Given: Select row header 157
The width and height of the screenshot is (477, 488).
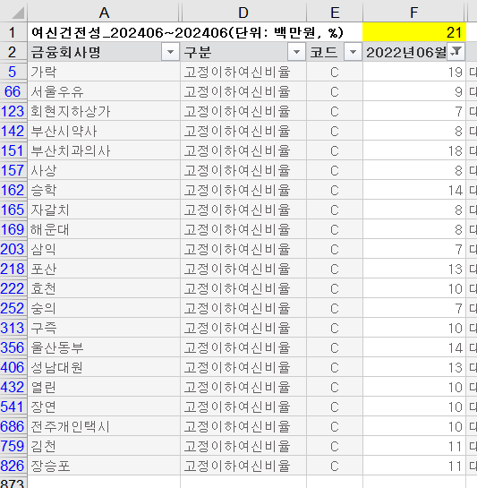Looking at the screenshot, I should tap(13, 170).
